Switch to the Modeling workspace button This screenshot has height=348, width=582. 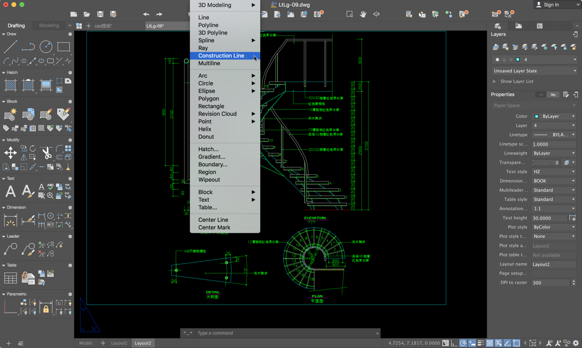pos(49,25)
